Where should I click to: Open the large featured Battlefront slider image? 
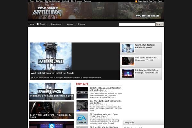[51, 56]
